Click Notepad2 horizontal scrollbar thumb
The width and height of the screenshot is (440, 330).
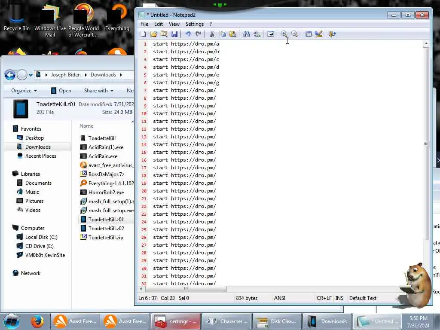tap(186, 289)
